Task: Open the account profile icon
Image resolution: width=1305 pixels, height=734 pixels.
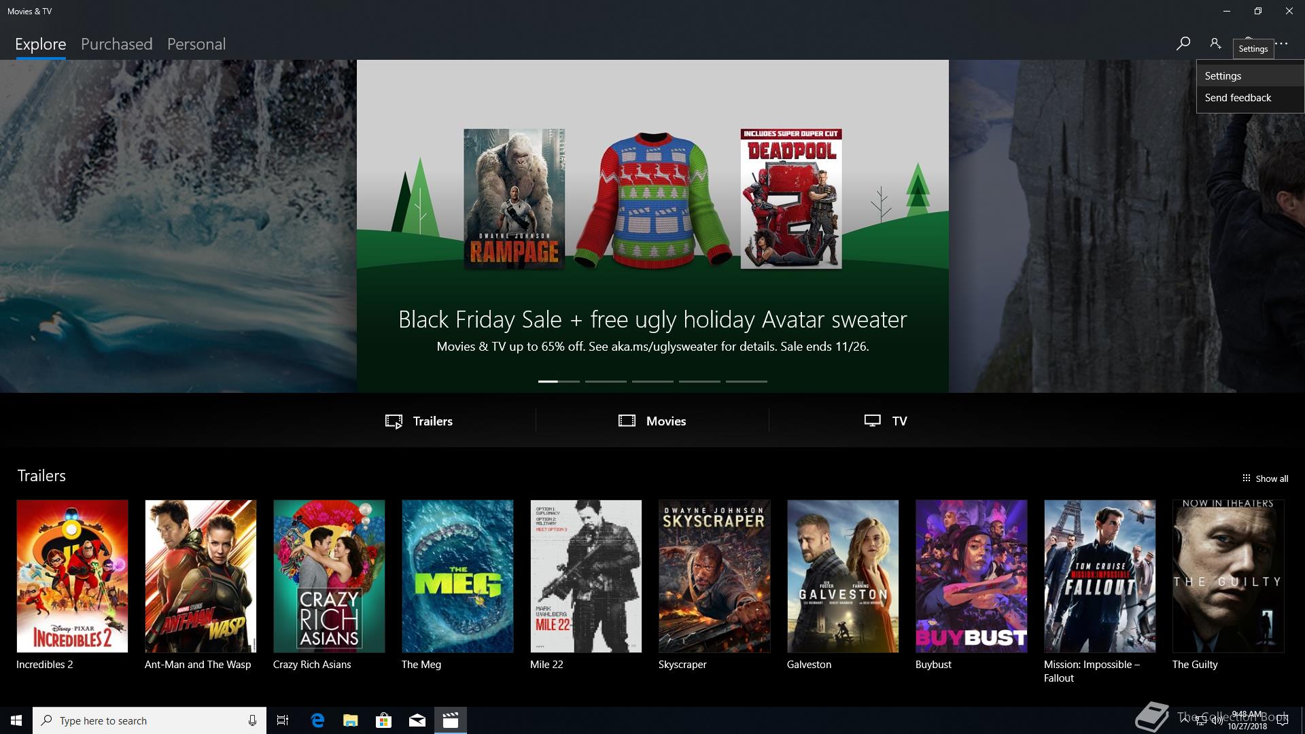Action: (x=1215, y=43)
